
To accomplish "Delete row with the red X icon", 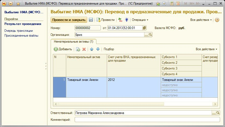I will [84, 49].
